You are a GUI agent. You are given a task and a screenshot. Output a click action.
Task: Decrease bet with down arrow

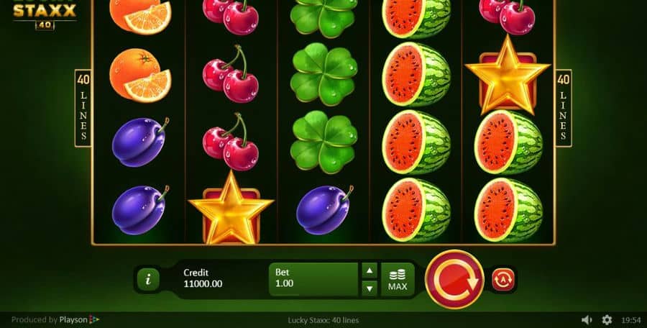370,288
